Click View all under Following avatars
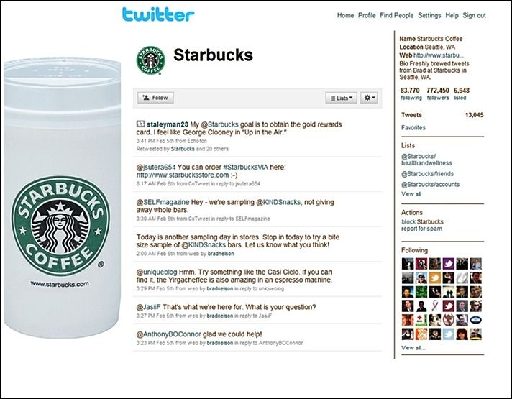The width and height of the screenshot is (512, 399). 413,348
